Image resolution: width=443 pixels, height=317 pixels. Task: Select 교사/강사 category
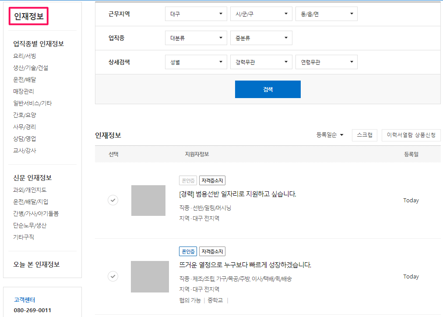point(25,151)
